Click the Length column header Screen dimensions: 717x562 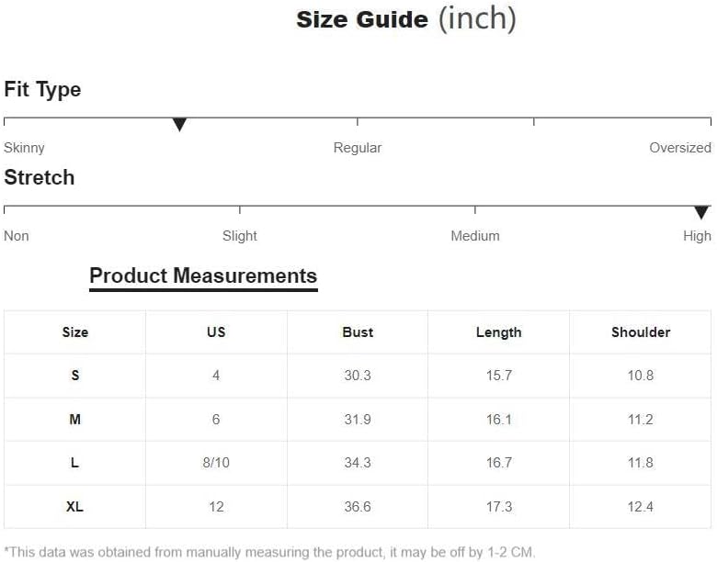499,332
